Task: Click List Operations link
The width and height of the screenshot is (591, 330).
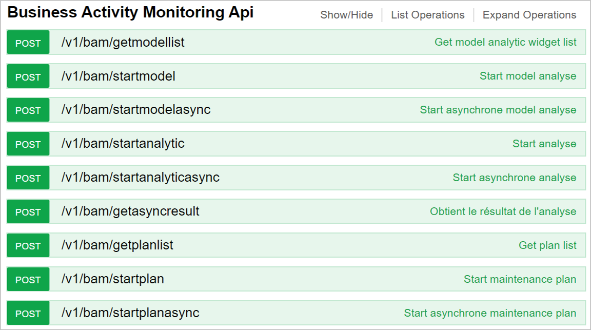Action: point(427,15)
